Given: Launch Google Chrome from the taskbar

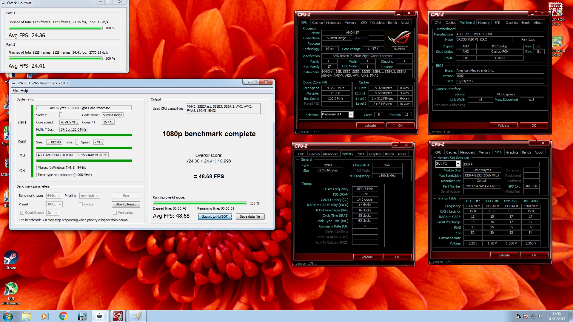Looking at the screenshot, I should point(63,316).
